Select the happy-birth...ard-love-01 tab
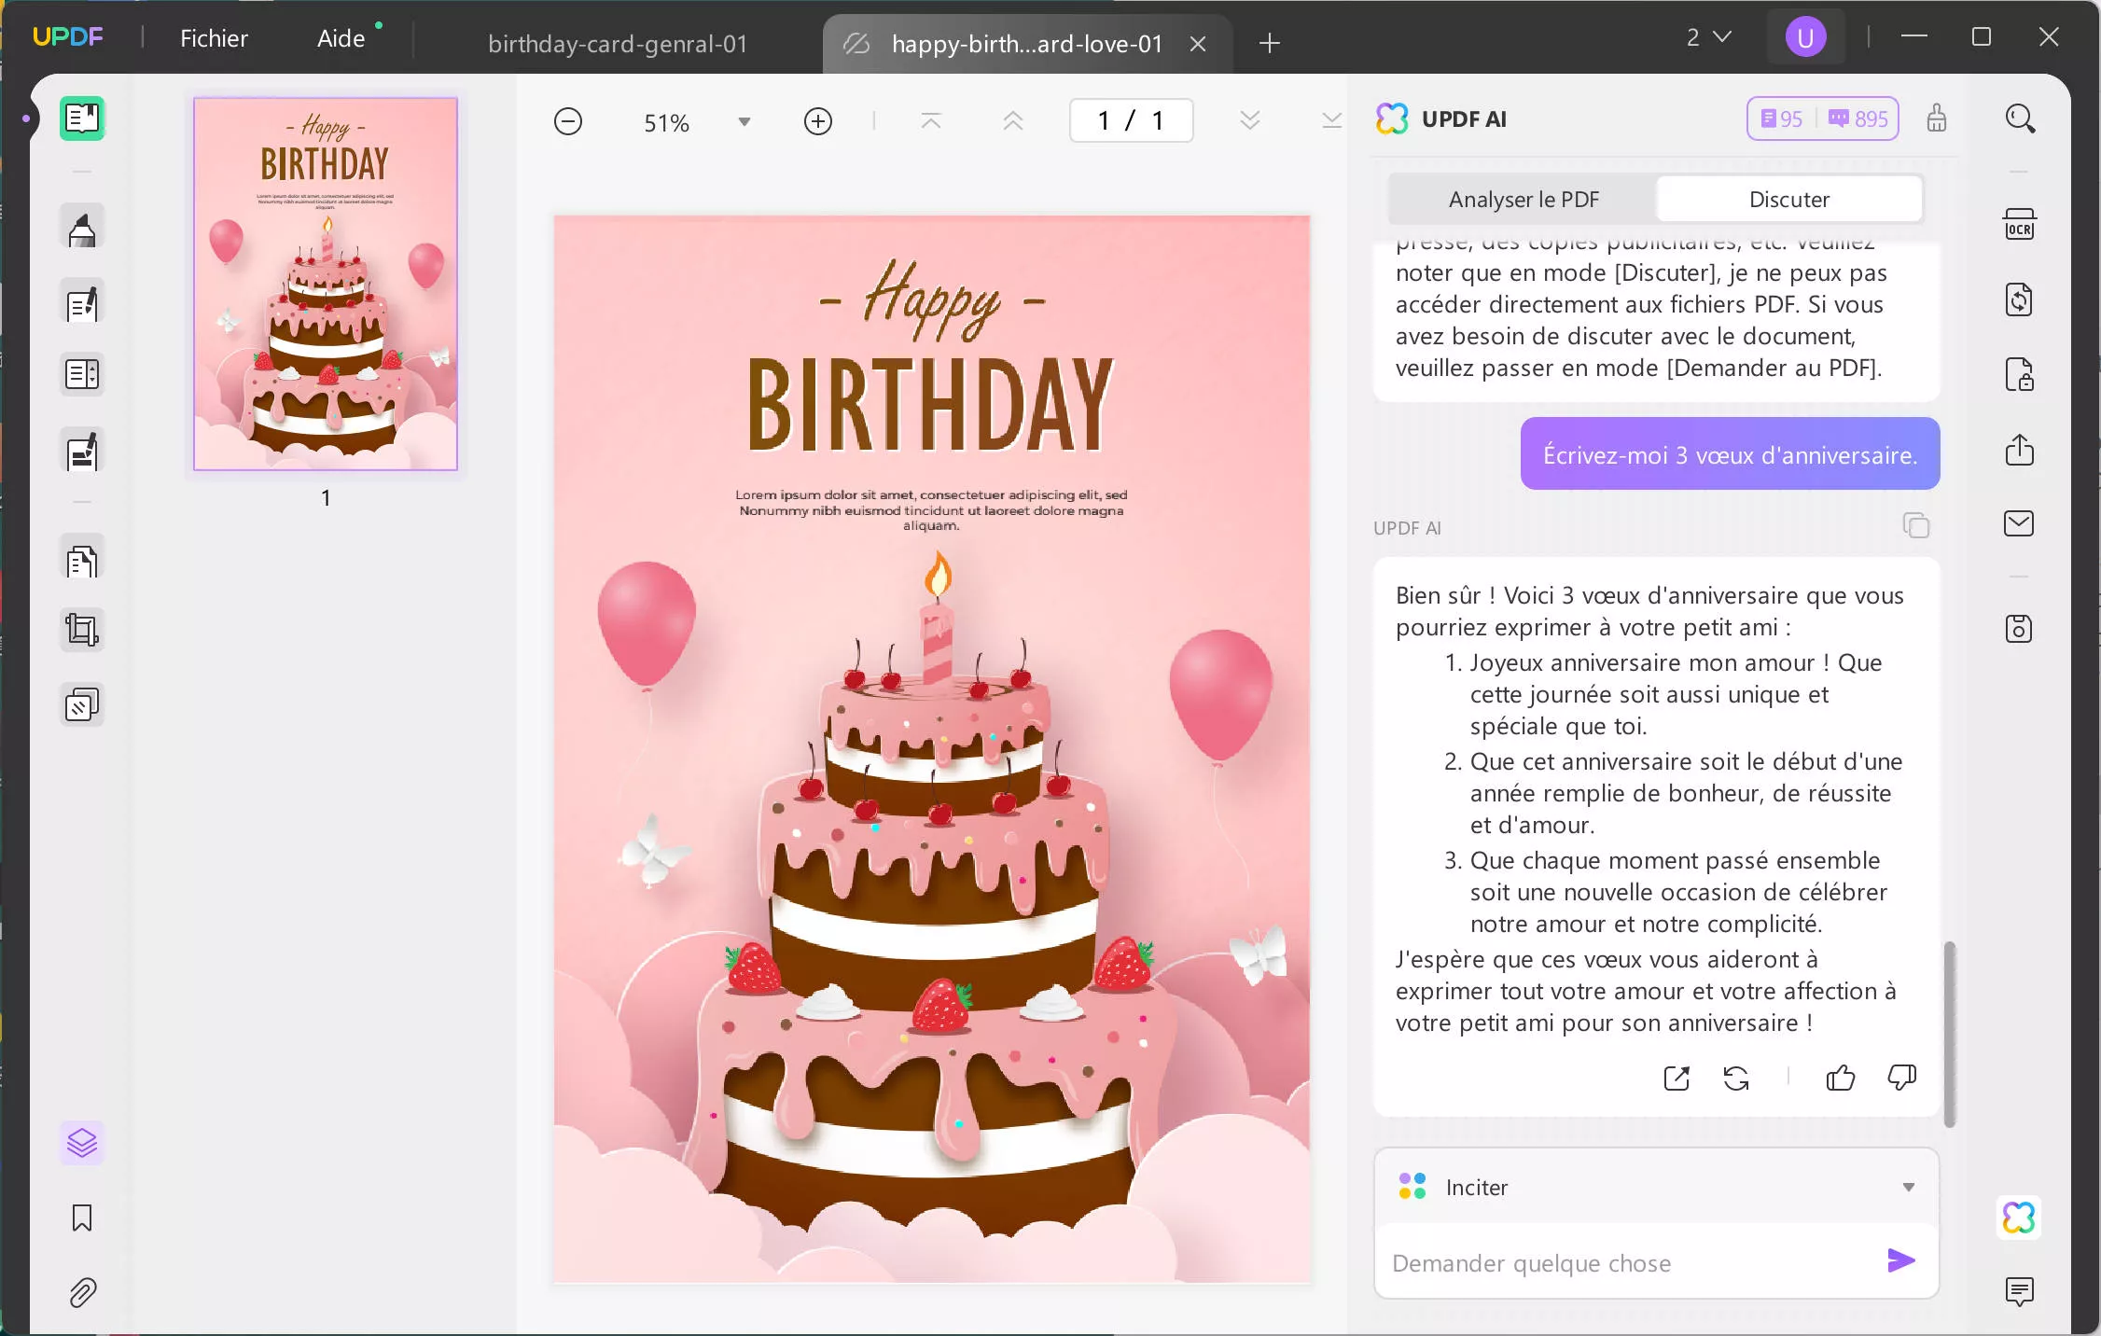 point(1027,44)
